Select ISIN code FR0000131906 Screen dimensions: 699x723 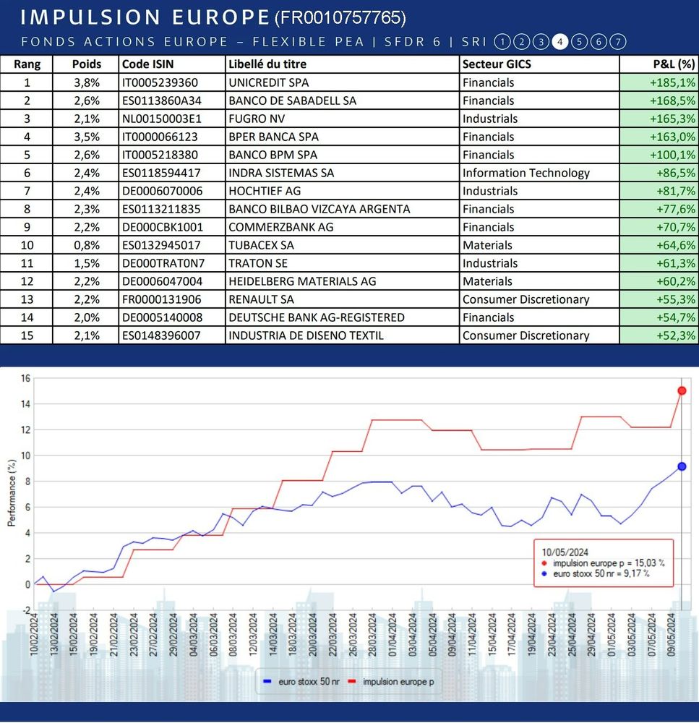pyautogui.click(x=161, y=299)
